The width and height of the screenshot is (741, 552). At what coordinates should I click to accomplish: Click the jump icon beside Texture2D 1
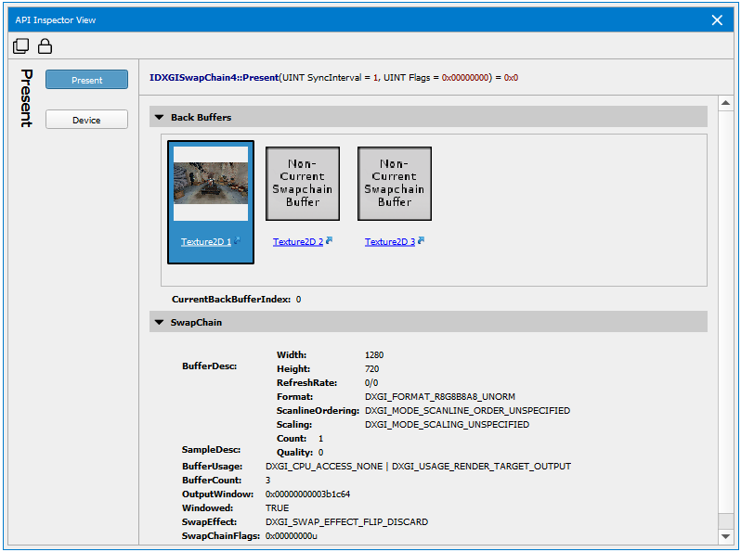(x=237, y=241)
